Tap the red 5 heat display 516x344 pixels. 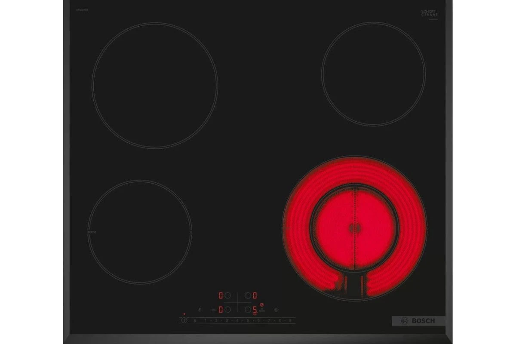point(255,309)
